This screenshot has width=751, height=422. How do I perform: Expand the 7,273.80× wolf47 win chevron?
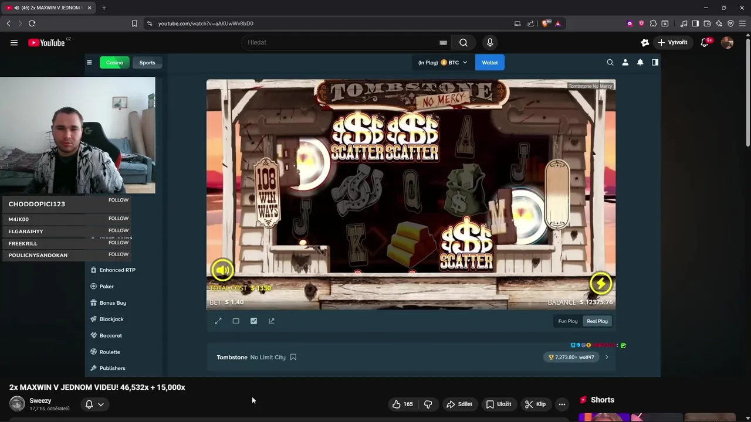click(x=607, y=357)
